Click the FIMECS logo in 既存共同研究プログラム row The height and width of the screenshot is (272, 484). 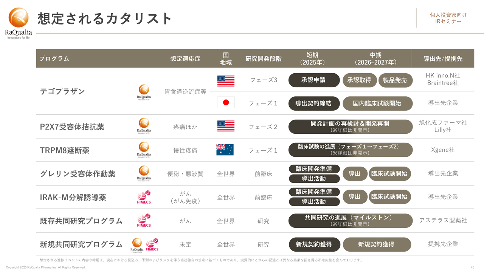[x=144, y=221]
